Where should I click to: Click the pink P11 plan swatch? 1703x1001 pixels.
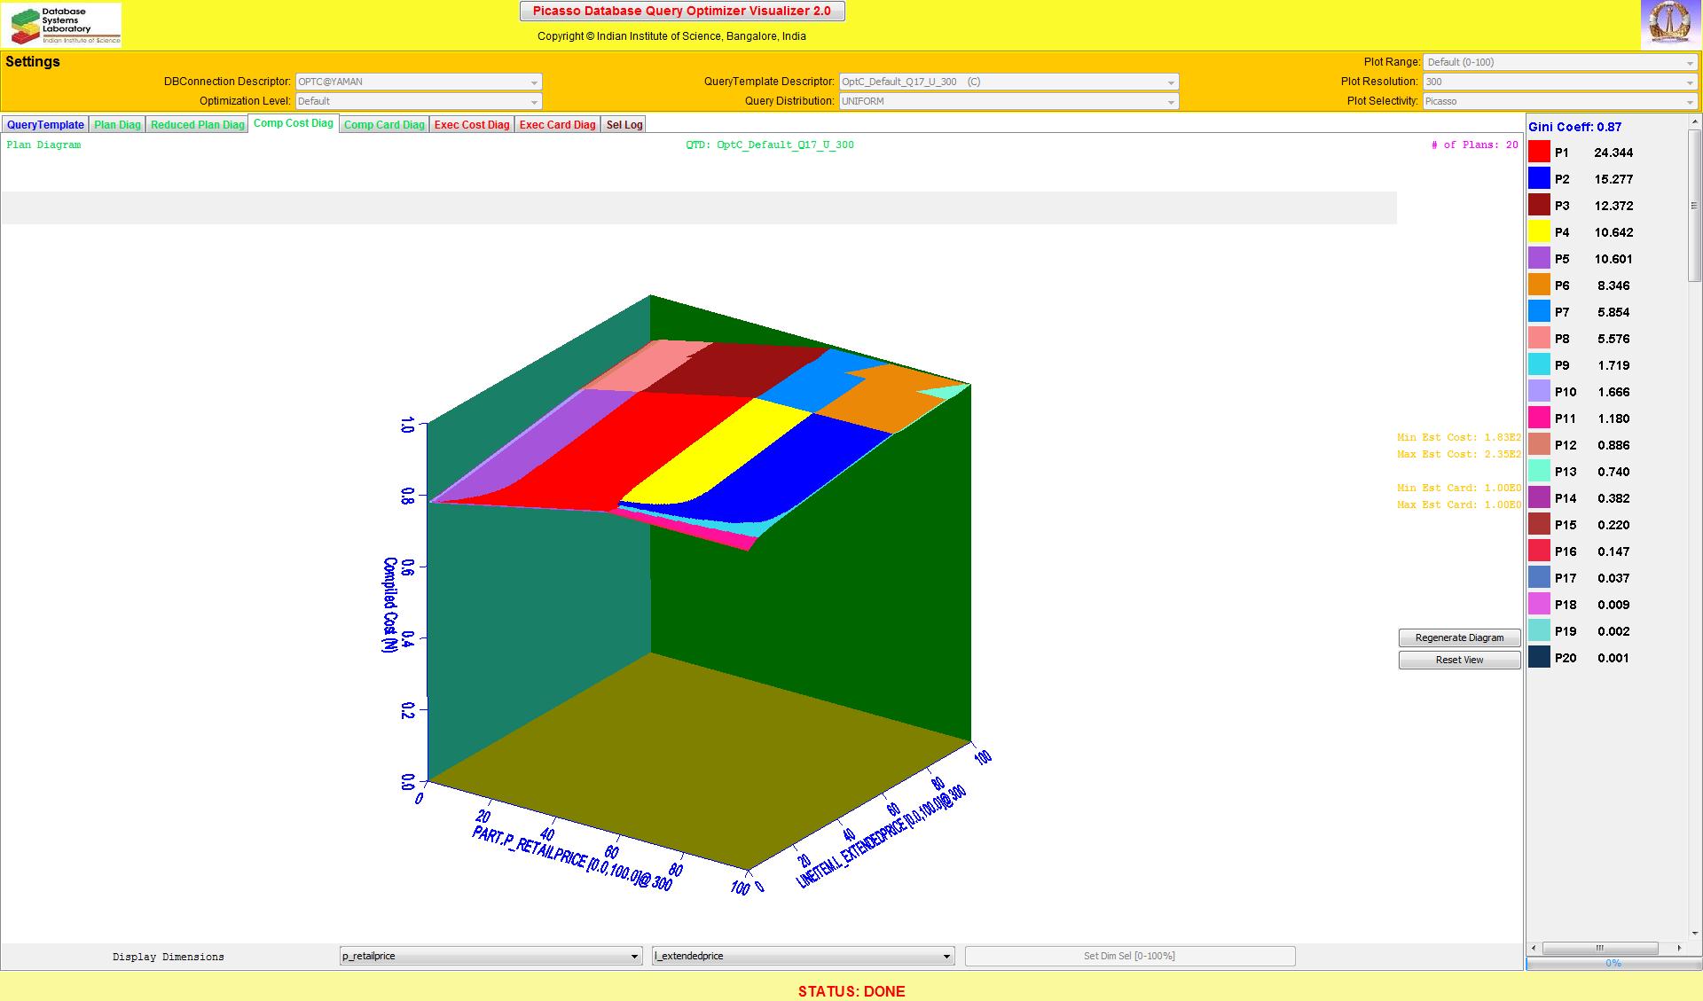pos(1539,418)
